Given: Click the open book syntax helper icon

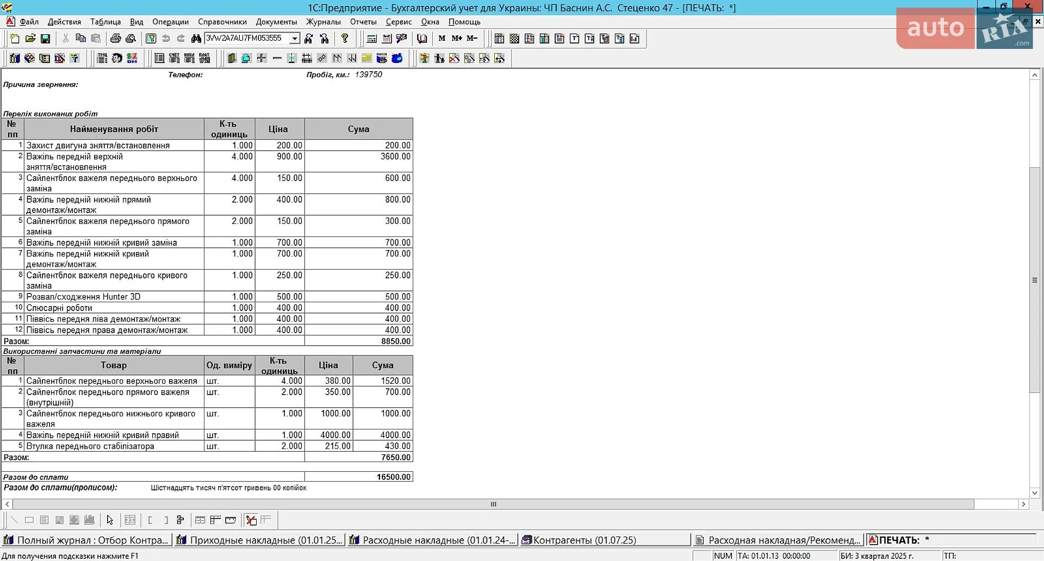Looking at the screenshot, I should point(422,39).
